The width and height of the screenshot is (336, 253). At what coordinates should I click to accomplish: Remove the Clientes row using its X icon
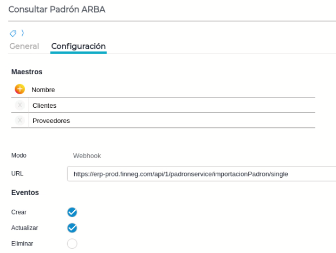pos(20,105)
